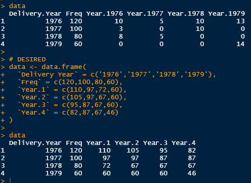This screenshot has height=183, width=251.
Task: Select the value 95 under Year.3 header
Action: tap(163, 151)
